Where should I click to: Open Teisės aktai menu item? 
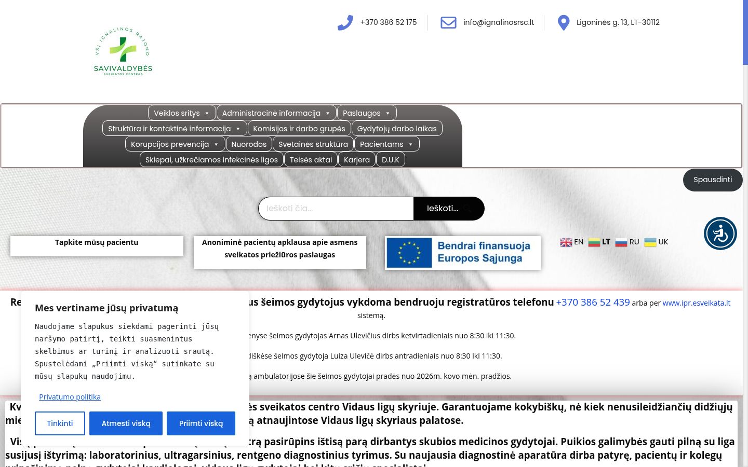click(x=311, y=160)
